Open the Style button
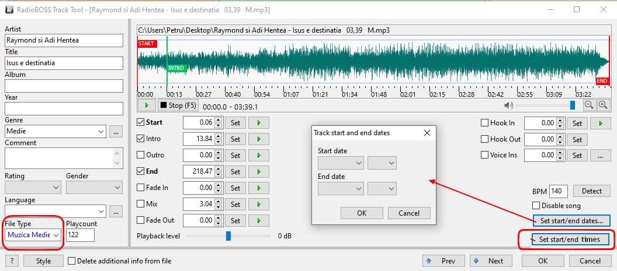The height and width of the screenshot is (271, 617). point(43,261)
